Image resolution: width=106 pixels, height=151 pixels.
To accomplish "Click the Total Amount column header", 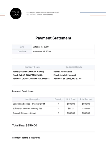I will pos(86,99).
